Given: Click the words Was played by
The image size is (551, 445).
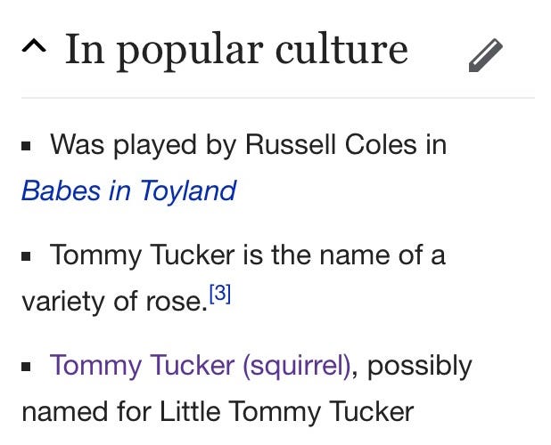Looking at the screenshot, I should [143, 145].
